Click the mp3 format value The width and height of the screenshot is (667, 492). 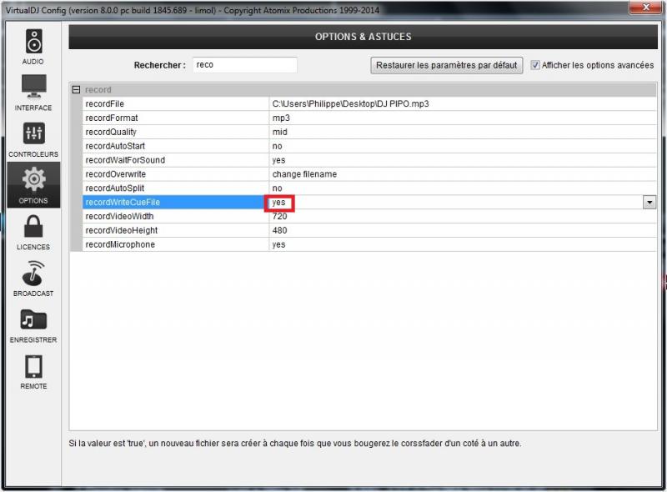tap(281, 118)
